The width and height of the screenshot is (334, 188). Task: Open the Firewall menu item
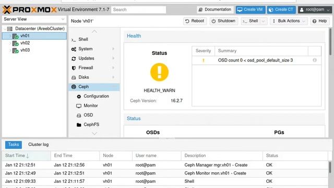click(94, 68)
